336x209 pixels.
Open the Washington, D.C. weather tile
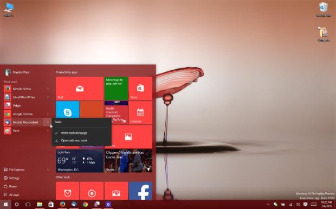(80, 161)
